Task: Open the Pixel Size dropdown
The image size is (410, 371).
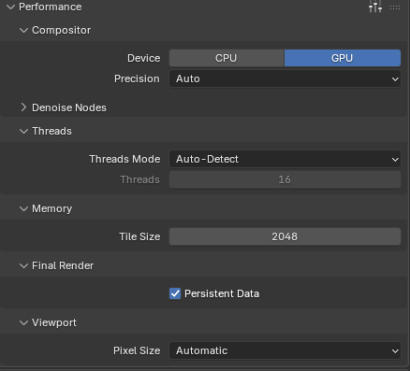Action: (285, 350)
